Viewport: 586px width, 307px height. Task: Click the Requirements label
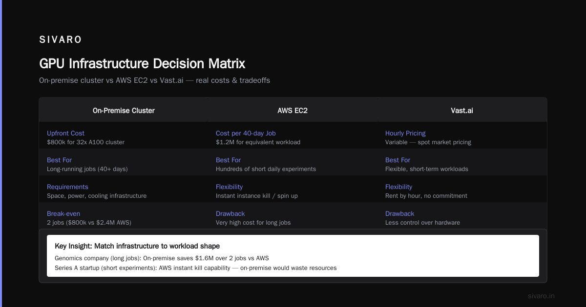point(67,187)
